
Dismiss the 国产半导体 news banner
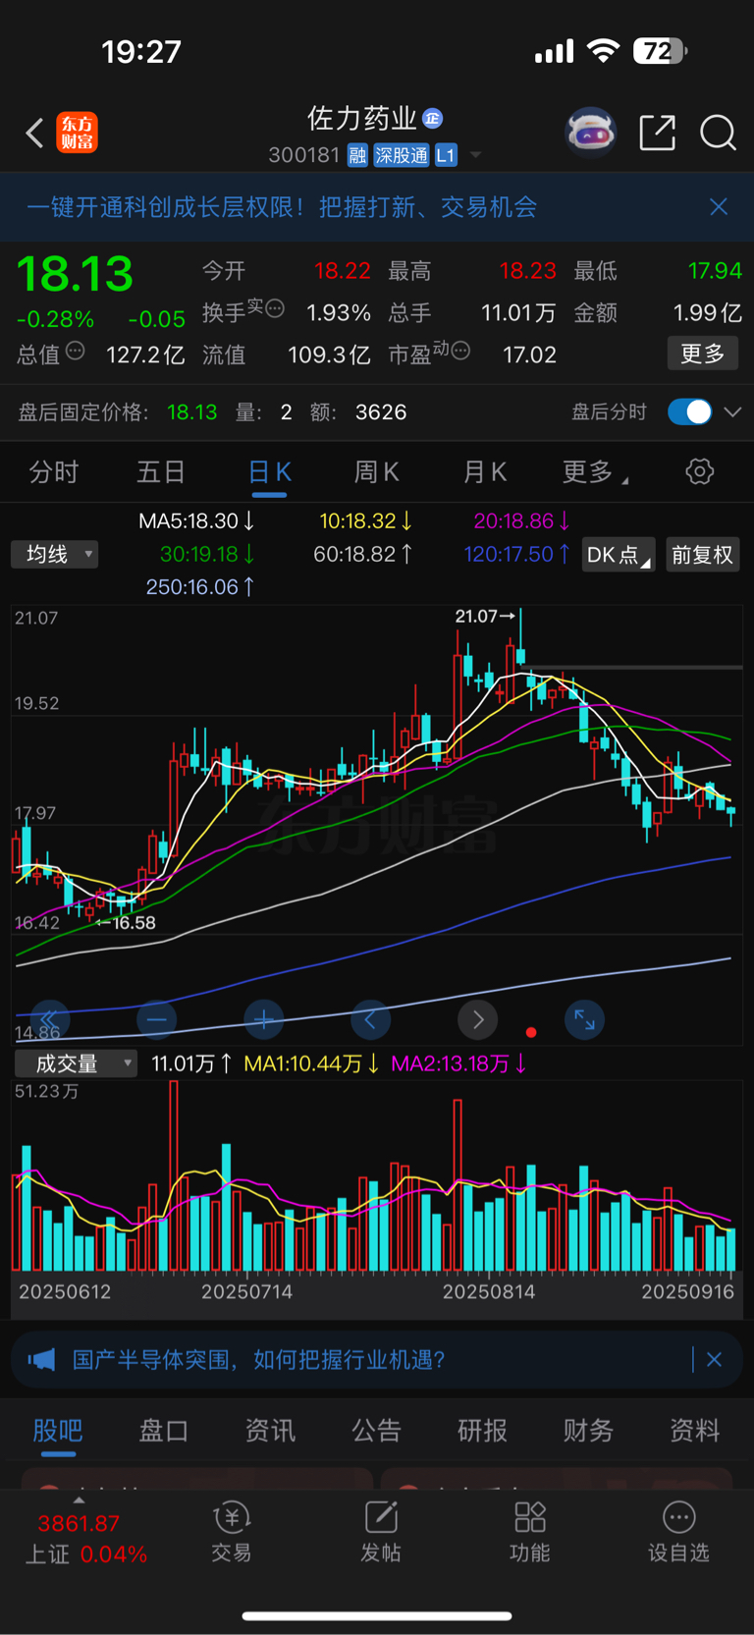[714, 1359]
